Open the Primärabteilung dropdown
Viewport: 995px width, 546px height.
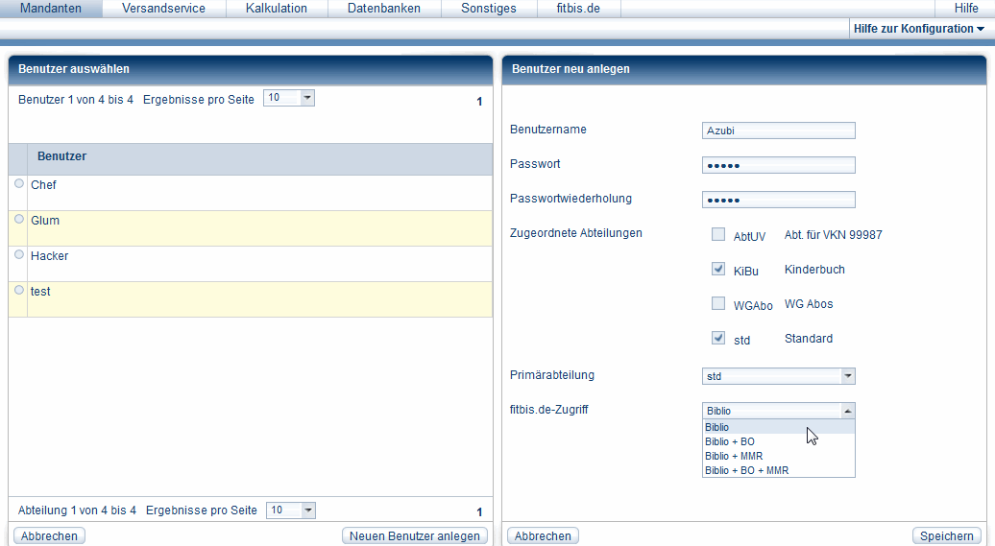tap(778, 376)
